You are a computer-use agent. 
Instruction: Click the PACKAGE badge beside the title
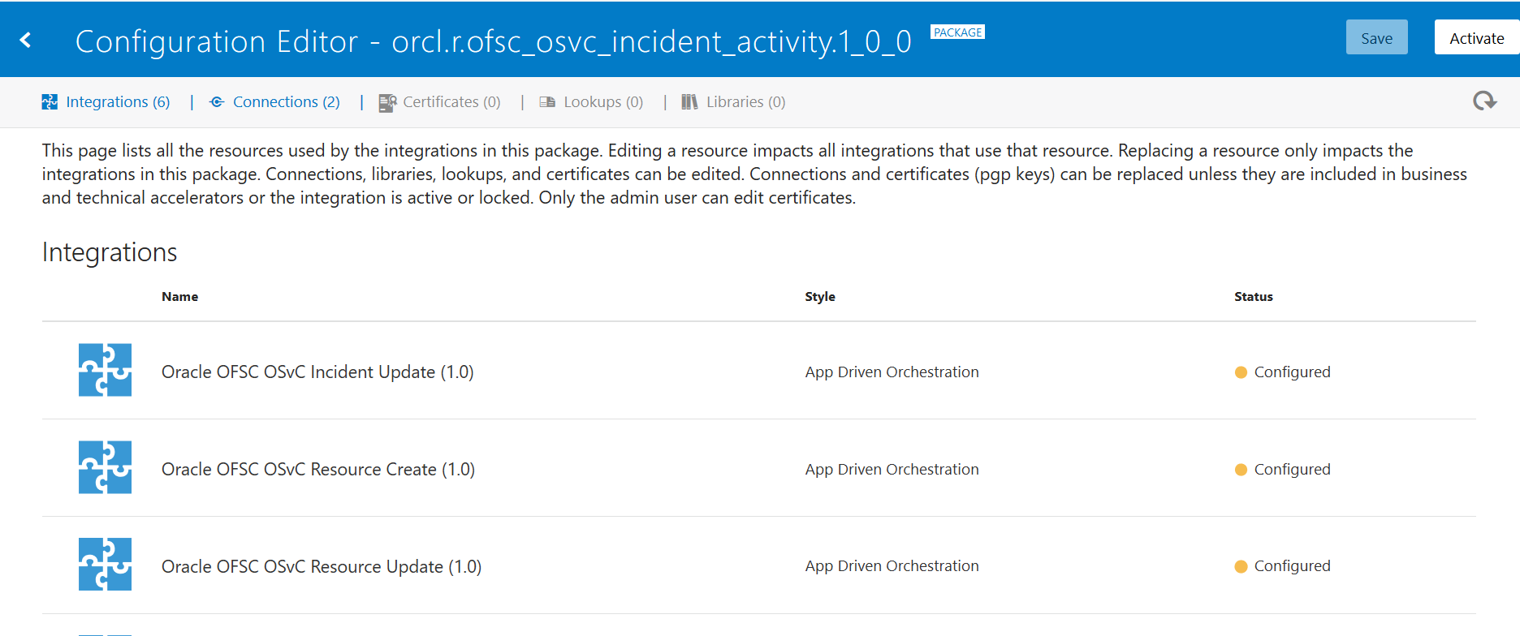point(957,32)
